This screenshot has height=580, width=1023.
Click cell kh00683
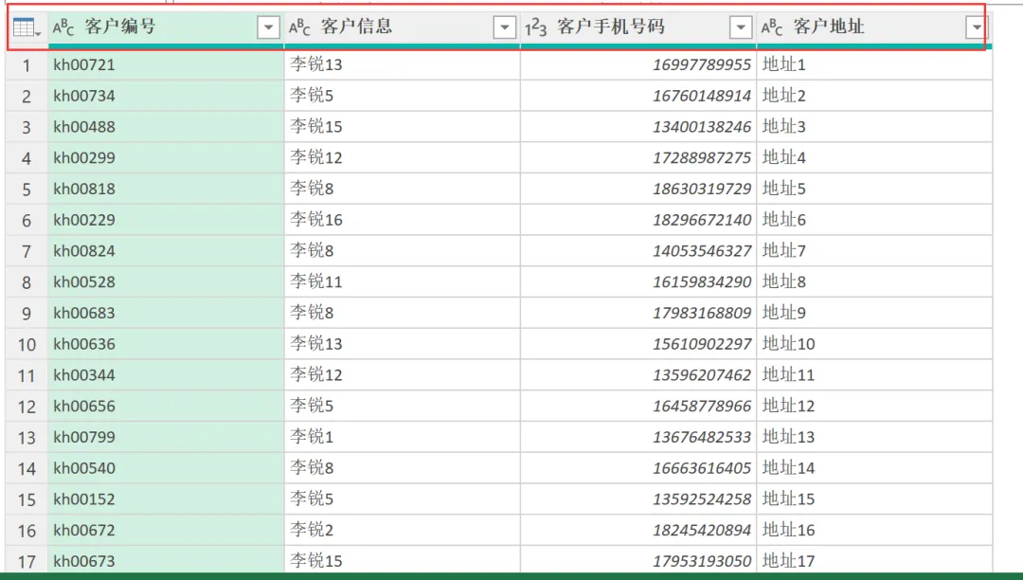(167, 313)
